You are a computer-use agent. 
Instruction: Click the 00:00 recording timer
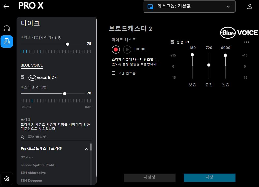click(x=140, y=49)
